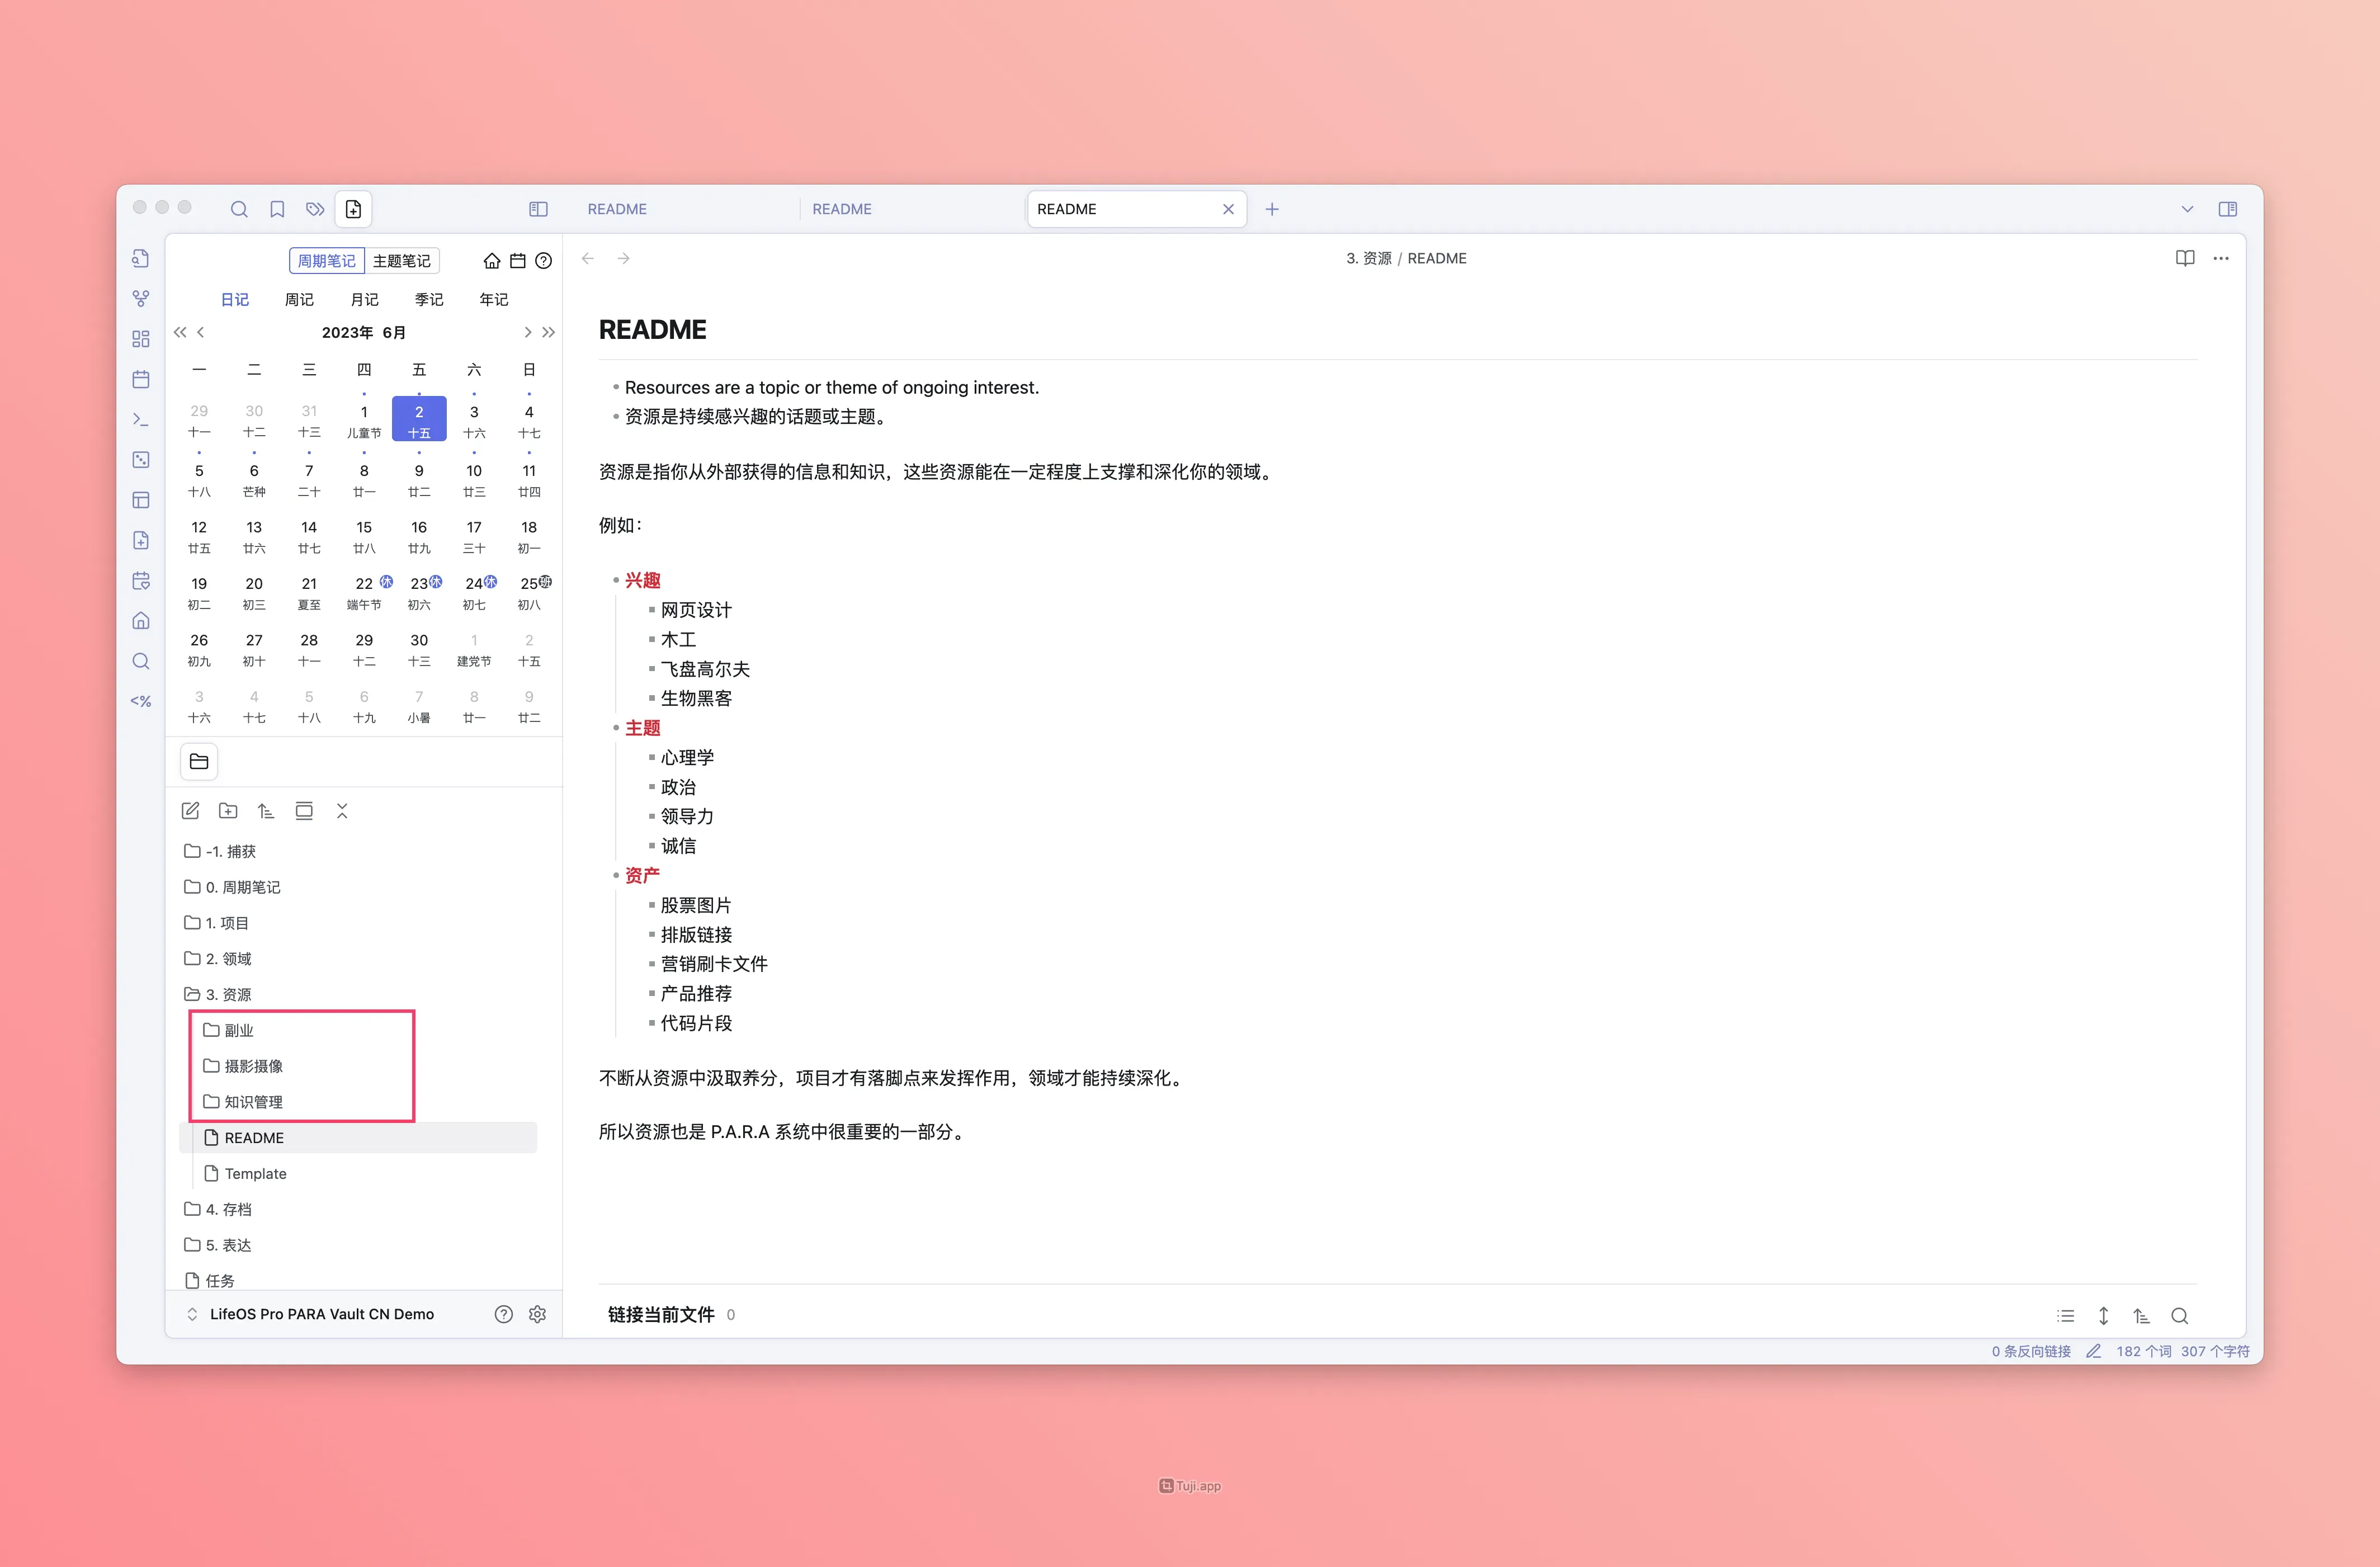Toggle left sidebar collapse button
This screenshot has height=1567, width=2380.
538,209
